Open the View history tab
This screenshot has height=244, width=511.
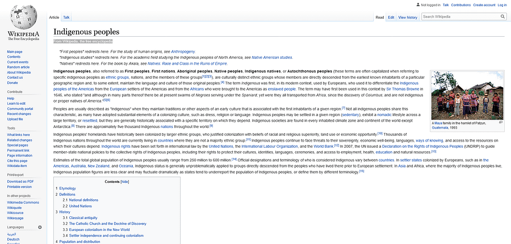(408, 18)
